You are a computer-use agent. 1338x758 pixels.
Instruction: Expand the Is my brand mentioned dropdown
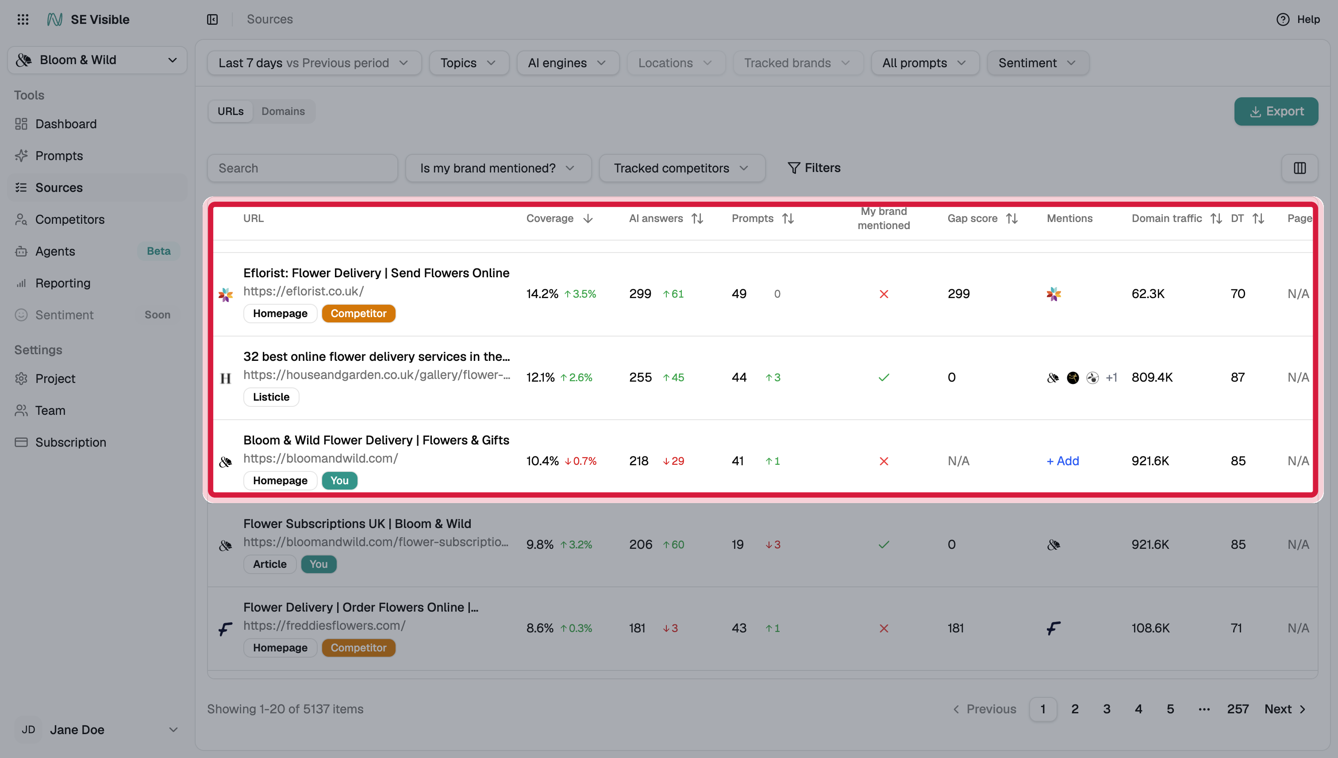pyautogui.click(x=498, y=168)
